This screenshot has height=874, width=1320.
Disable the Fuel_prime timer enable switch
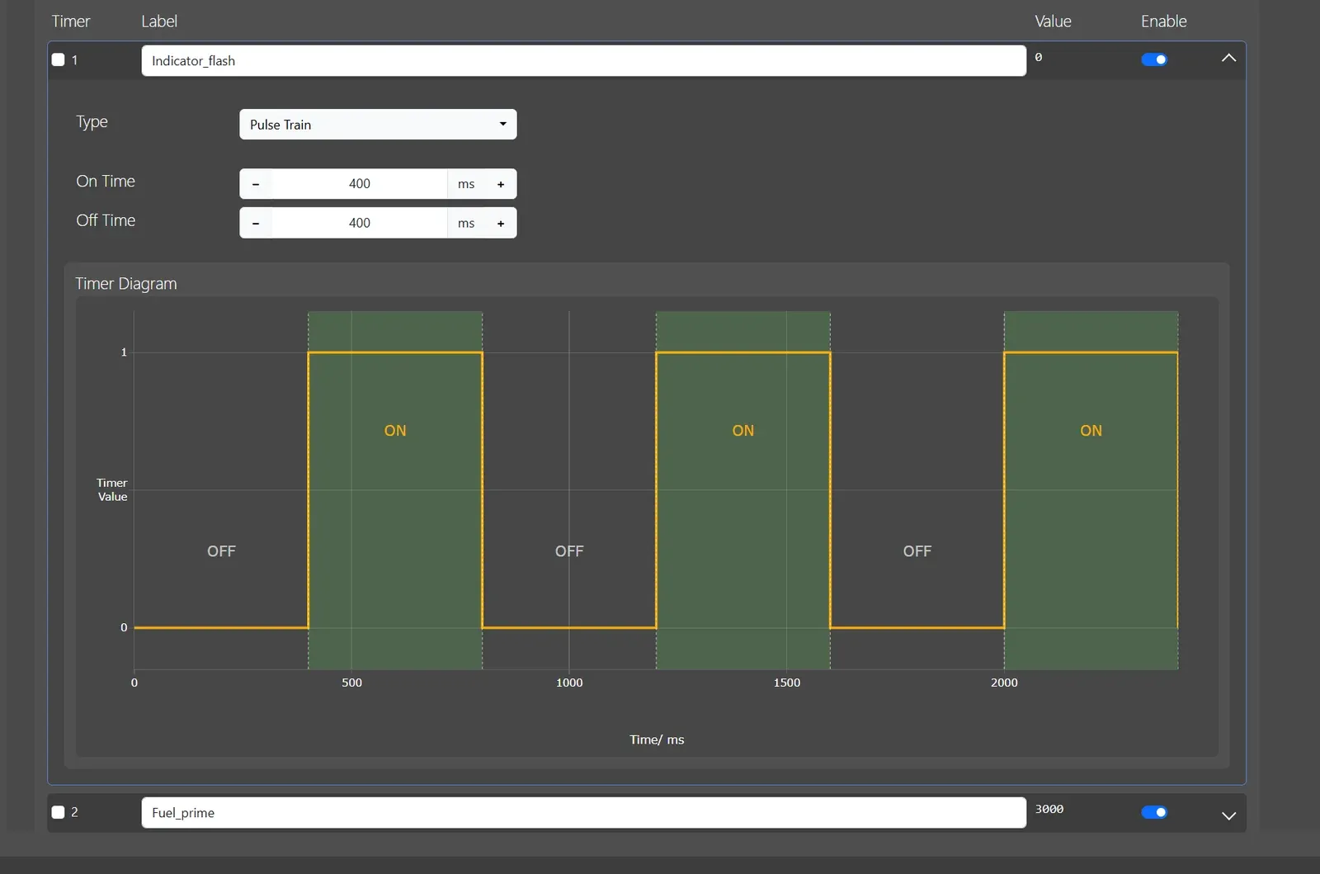pyautogui.click(x=1154, y=812)
